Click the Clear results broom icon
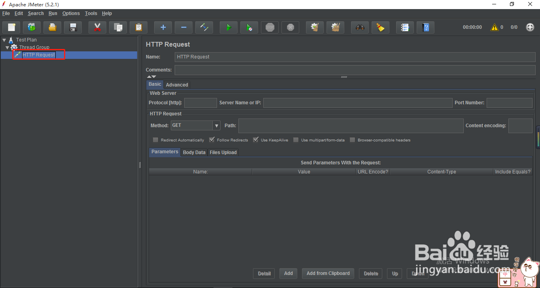This screenshot has height=288, width=540. click(315, 27)
